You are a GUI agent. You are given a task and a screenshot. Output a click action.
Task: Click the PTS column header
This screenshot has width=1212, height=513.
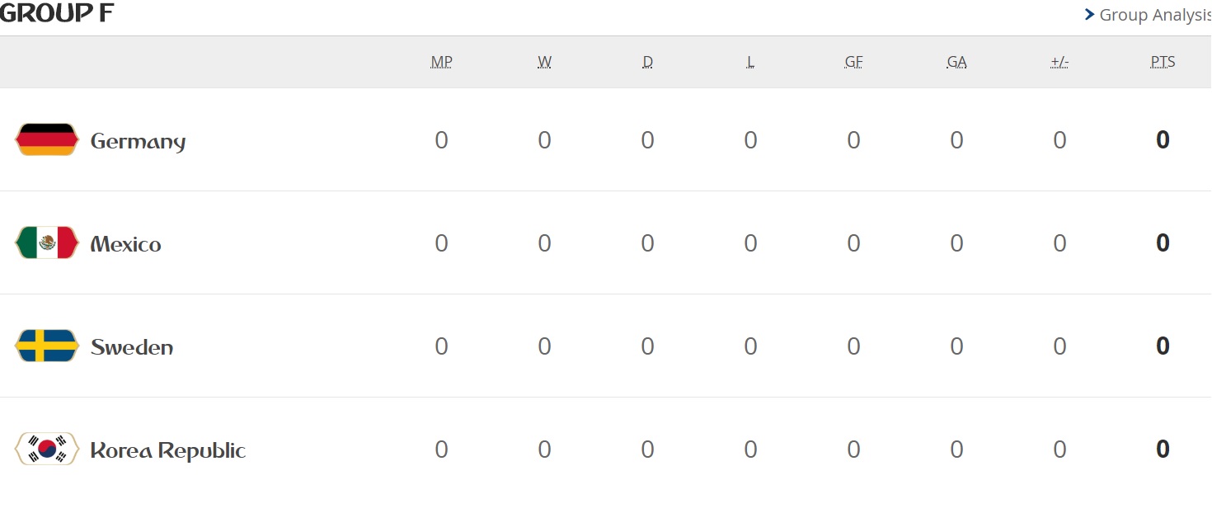(1163, 62)
